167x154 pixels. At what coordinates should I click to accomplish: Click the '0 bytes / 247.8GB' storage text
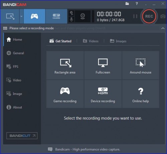coord(111,20)
